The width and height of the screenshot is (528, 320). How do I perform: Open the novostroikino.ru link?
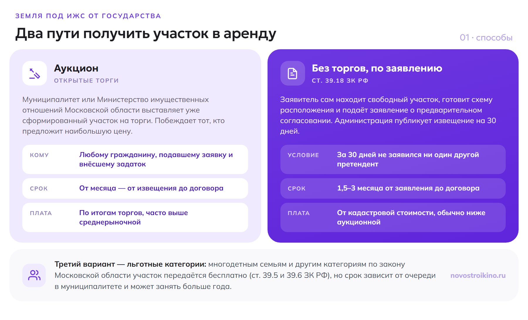478,275
